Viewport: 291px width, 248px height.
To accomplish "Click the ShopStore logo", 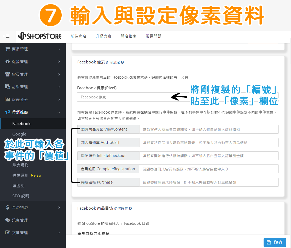I will point(40,36).
